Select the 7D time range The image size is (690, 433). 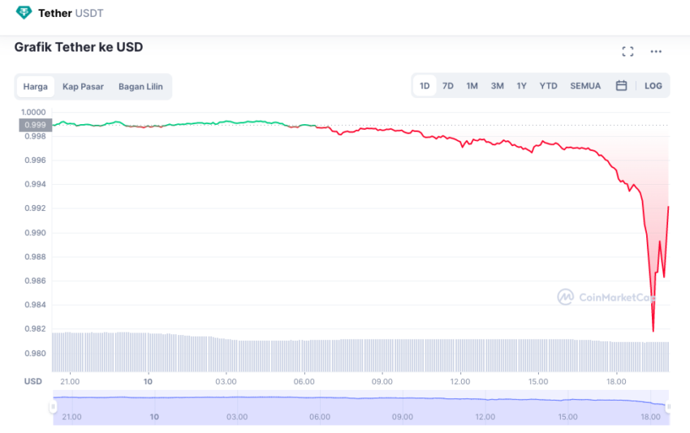click(447, 86)
